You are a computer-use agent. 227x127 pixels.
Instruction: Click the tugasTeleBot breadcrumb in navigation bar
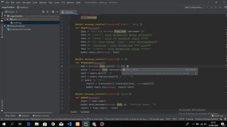8,7
